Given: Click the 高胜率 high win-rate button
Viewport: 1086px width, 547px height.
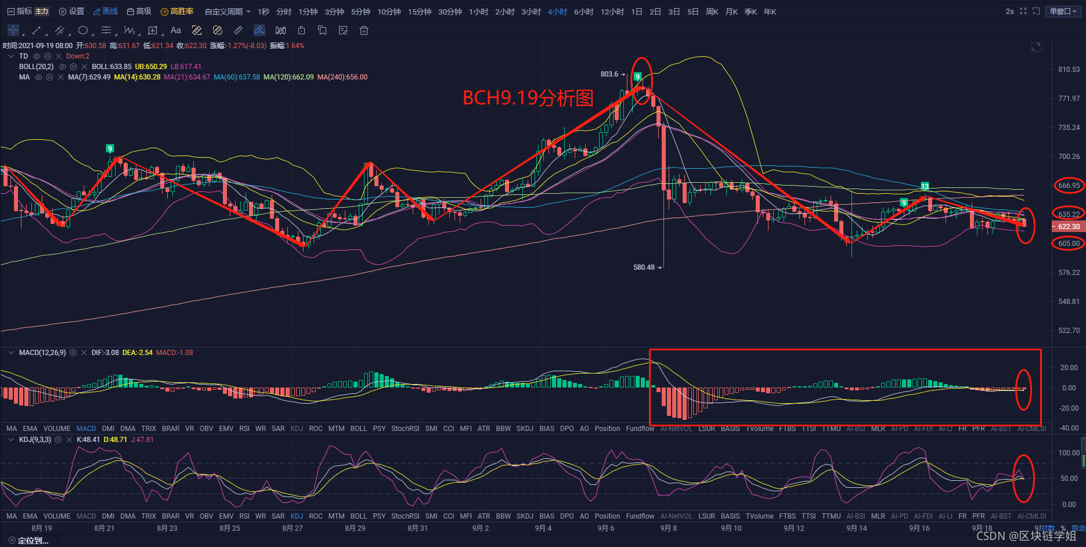Looking at the screenshot, I should point(177,12).
